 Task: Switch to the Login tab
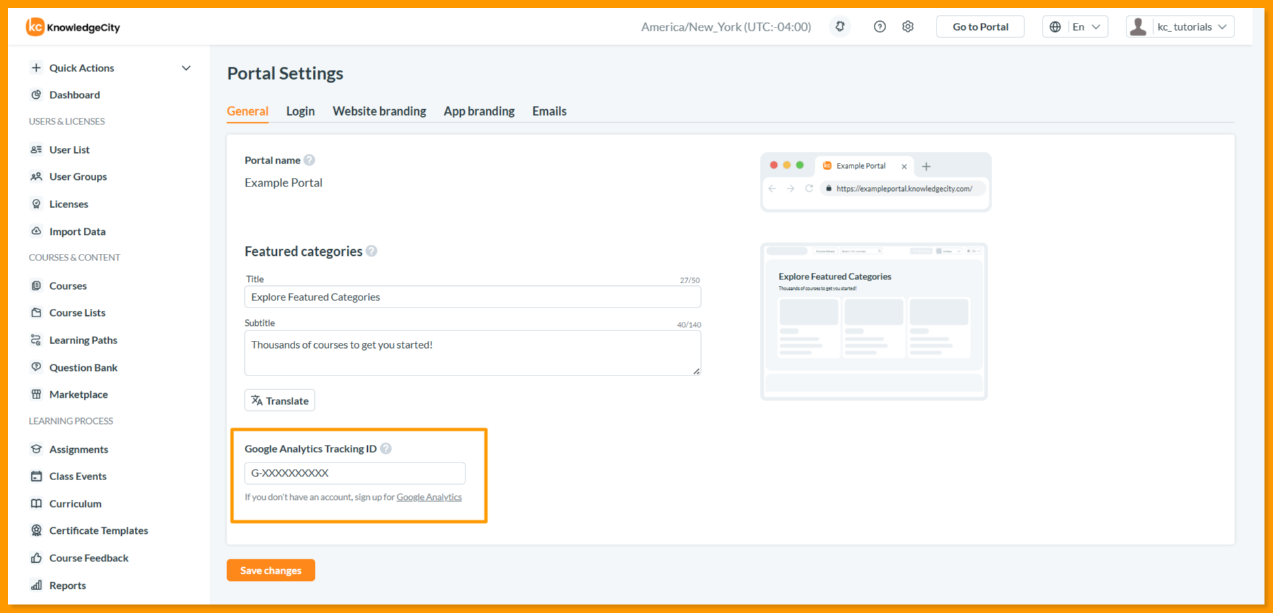(300, 111)
